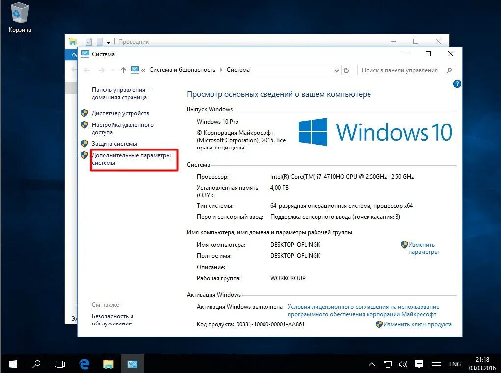
Task: Click the computer icon in address bar
Action: pyautogui.click(x=135, y=70)
